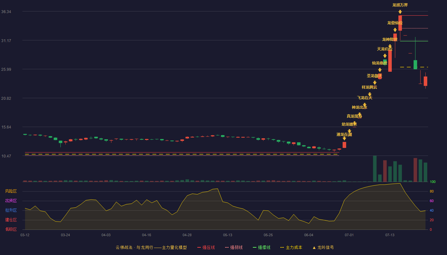Click the 25.99 price axis label
This screenshot has height=255, width=447.
pos(6,69)
